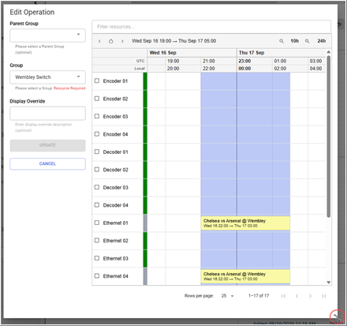Go to next page arrow in pagination

point(310,296)
